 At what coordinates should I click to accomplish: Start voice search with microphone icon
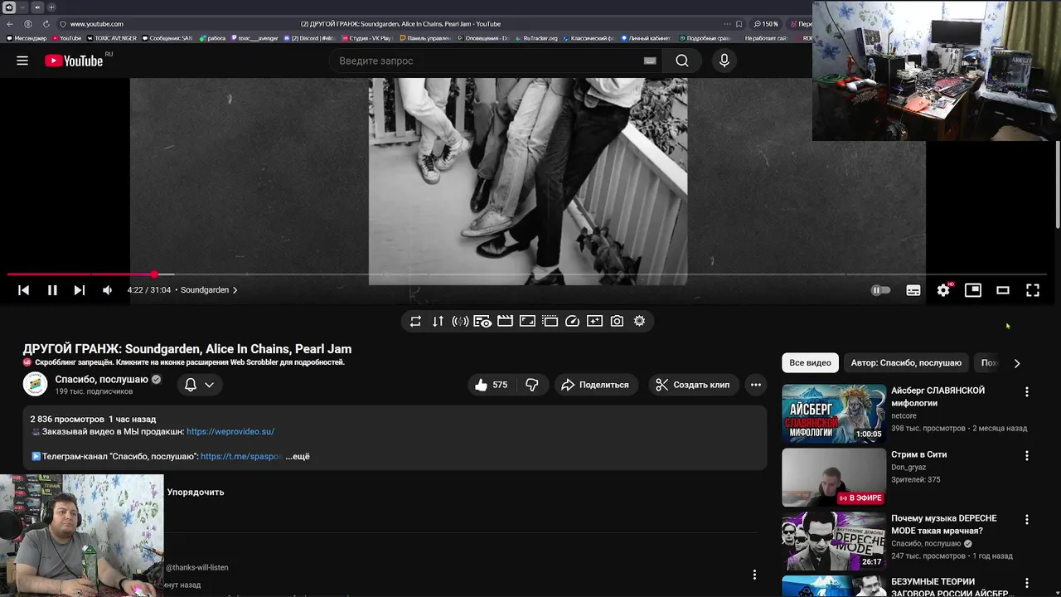pos(724,61)
